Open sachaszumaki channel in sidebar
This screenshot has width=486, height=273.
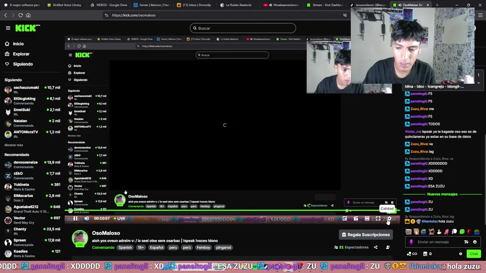pos(32,89)
